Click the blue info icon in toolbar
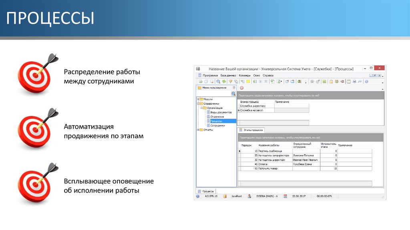Viewport: 410px width, 230px height. pyautogui.click(x=366, y=81)
